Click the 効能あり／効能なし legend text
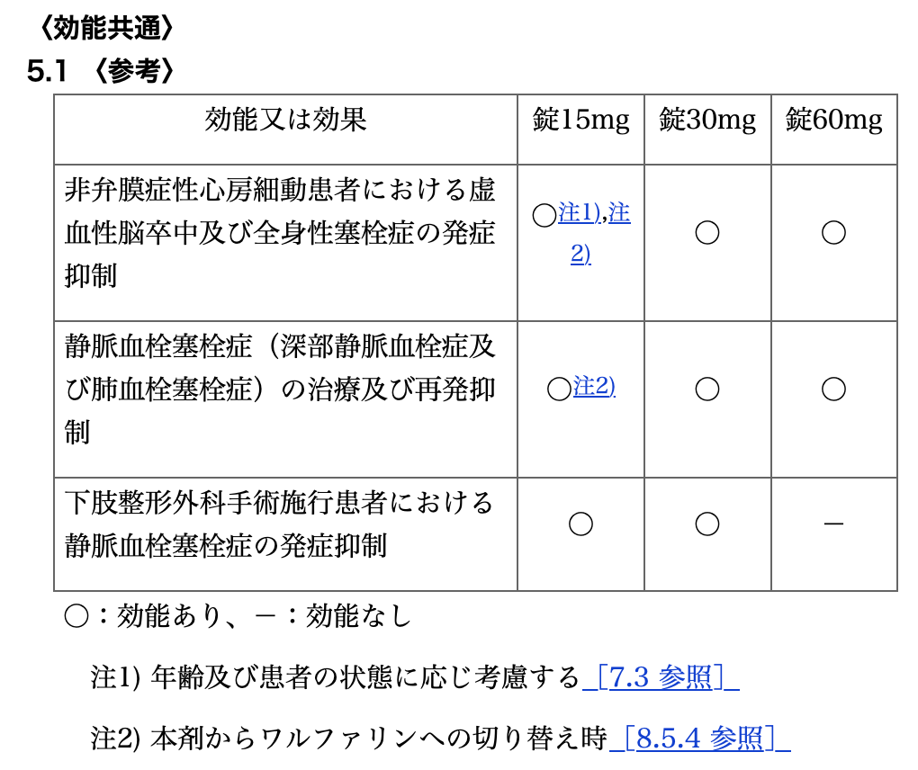 (238, 616)
